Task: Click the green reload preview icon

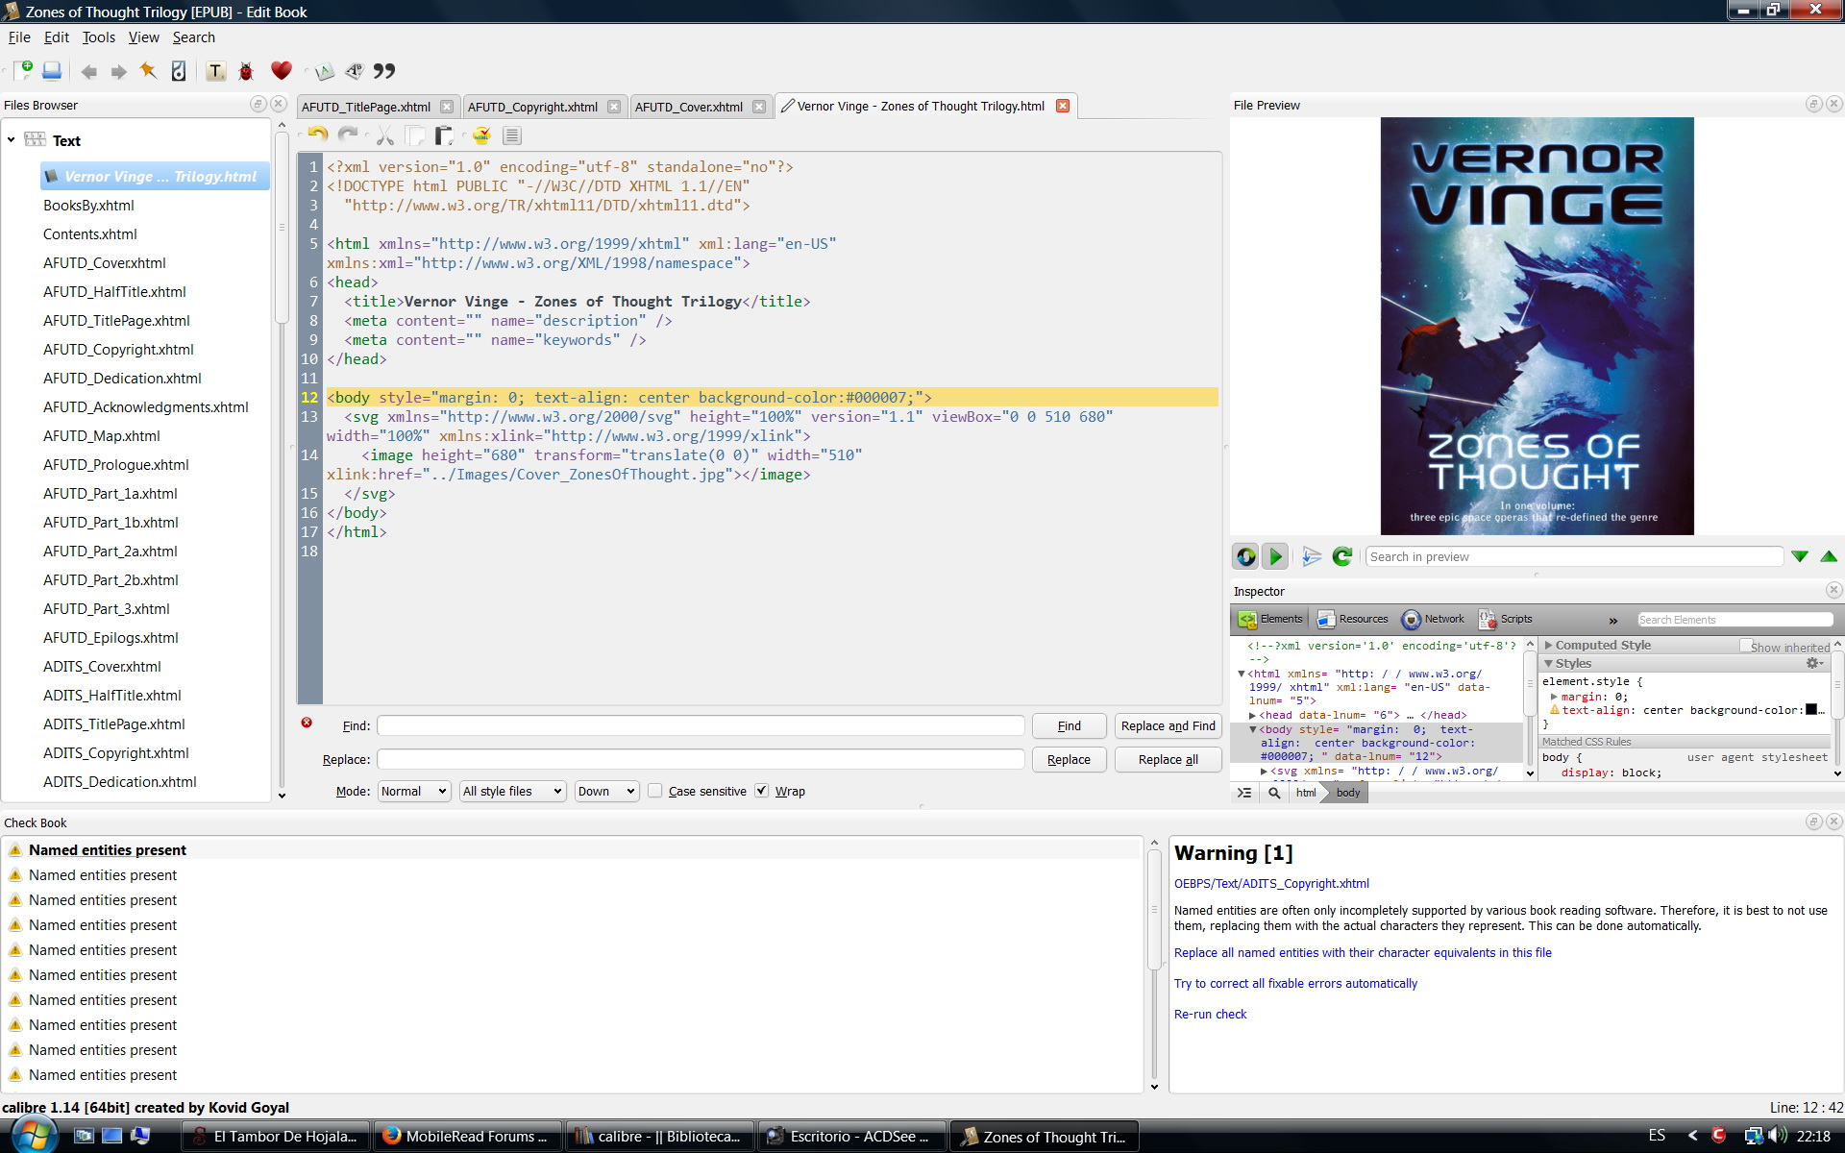Action: pyautogui.click(x=1342, y=556)
